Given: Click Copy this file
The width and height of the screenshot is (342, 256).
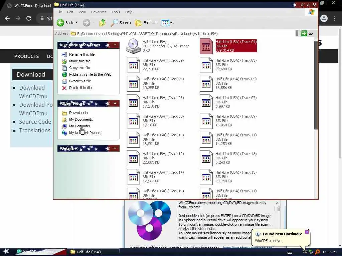Looking at the screenshot, I should (x=79, y=68).
